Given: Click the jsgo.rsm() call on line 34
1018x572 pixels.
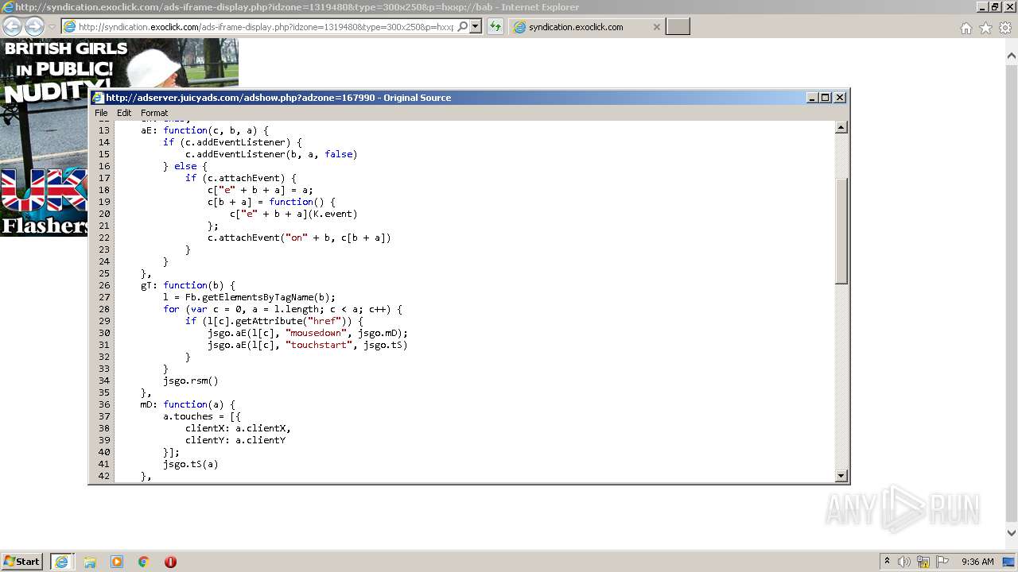Looking at the screenshot, I should click(191, 381).
